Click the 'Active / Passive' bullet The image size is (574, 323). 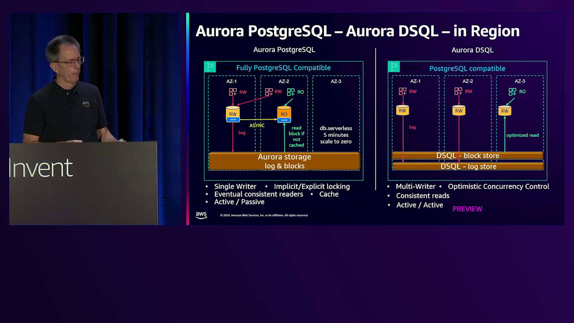click(x=239, y=202)
